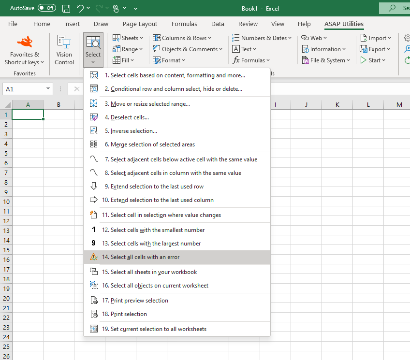Click the Print selection icon
Screen dimensions: 410x360
(x=94, y=314)
